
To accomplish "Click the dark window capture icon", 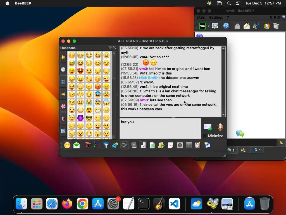I will pos(189,145).
